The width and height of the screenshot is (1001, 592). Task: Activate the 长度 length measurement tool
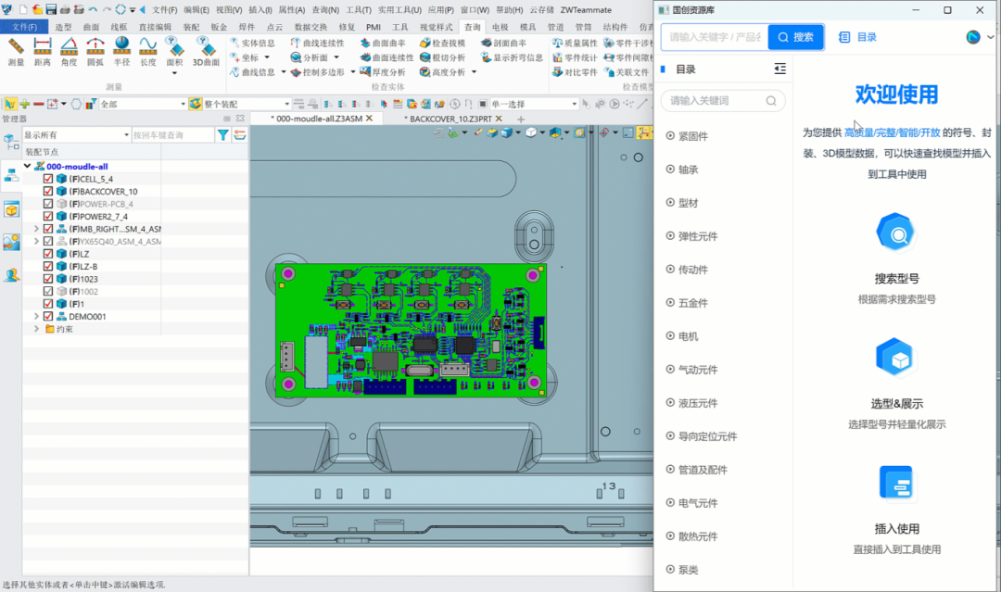[148, 52]
